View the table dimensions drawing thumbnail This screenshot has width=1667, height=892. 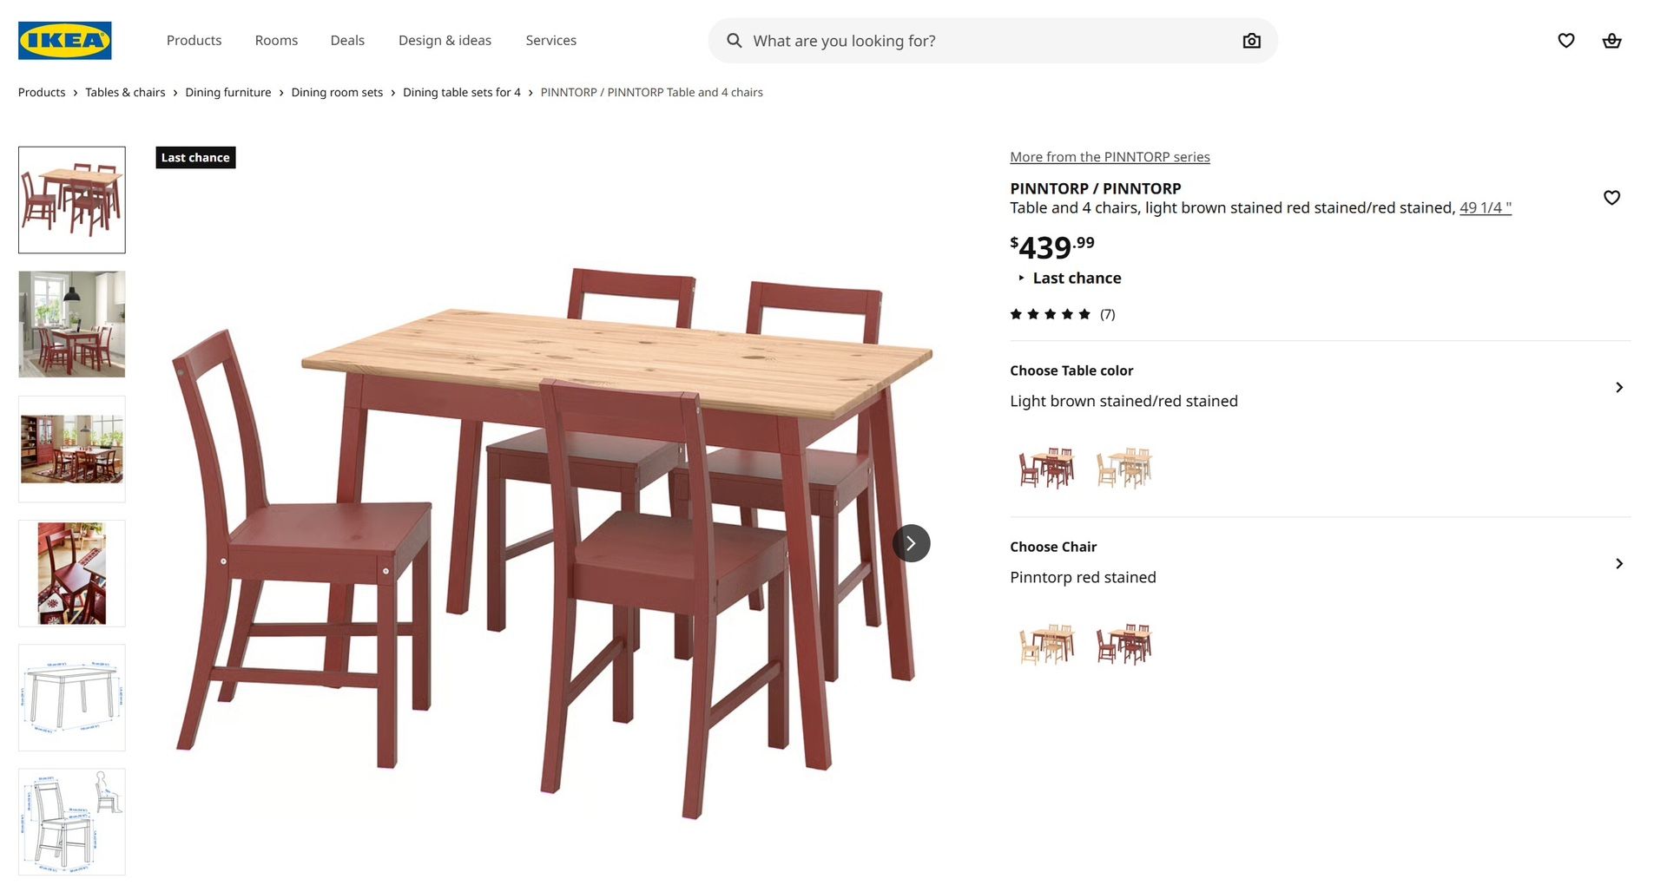tap(72, 698)
